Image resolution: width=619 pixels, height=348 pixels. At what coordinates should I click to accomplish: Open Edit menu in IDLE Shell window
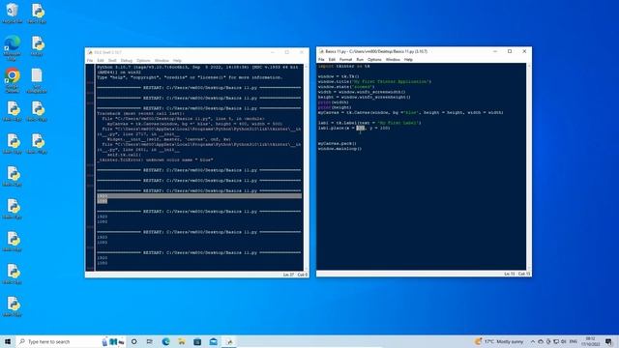101,61
